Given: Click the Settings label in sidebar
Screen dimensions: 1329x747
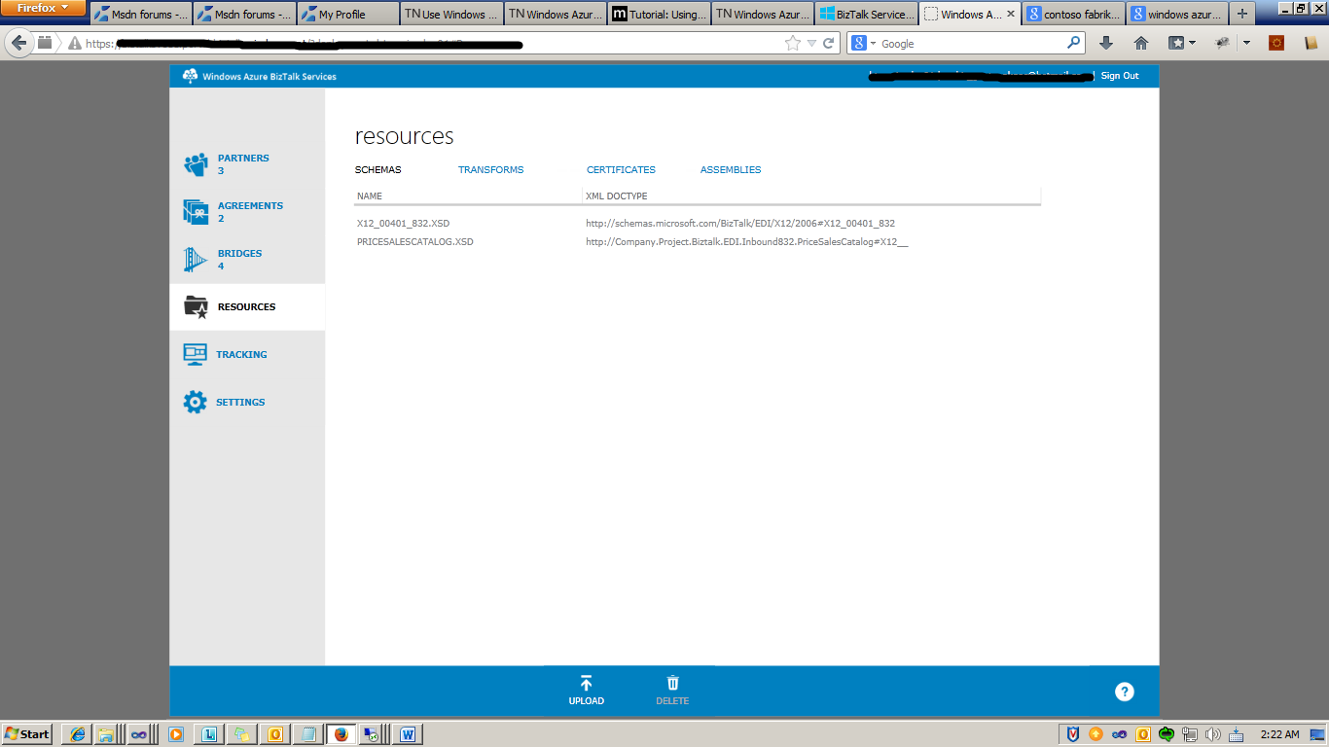Looking at the screenshot, I should 240,403.
